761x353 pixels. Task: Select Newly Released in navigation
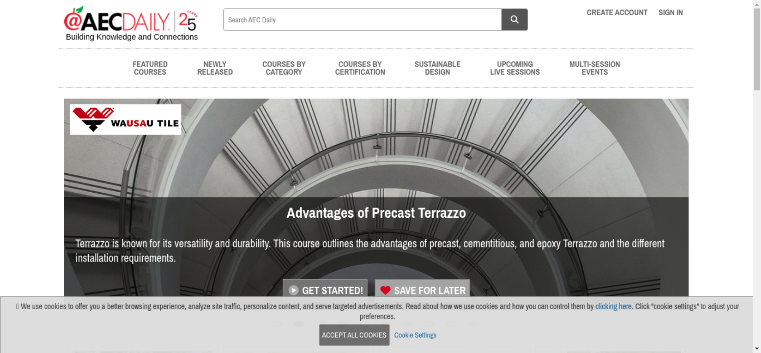(215, 68)
